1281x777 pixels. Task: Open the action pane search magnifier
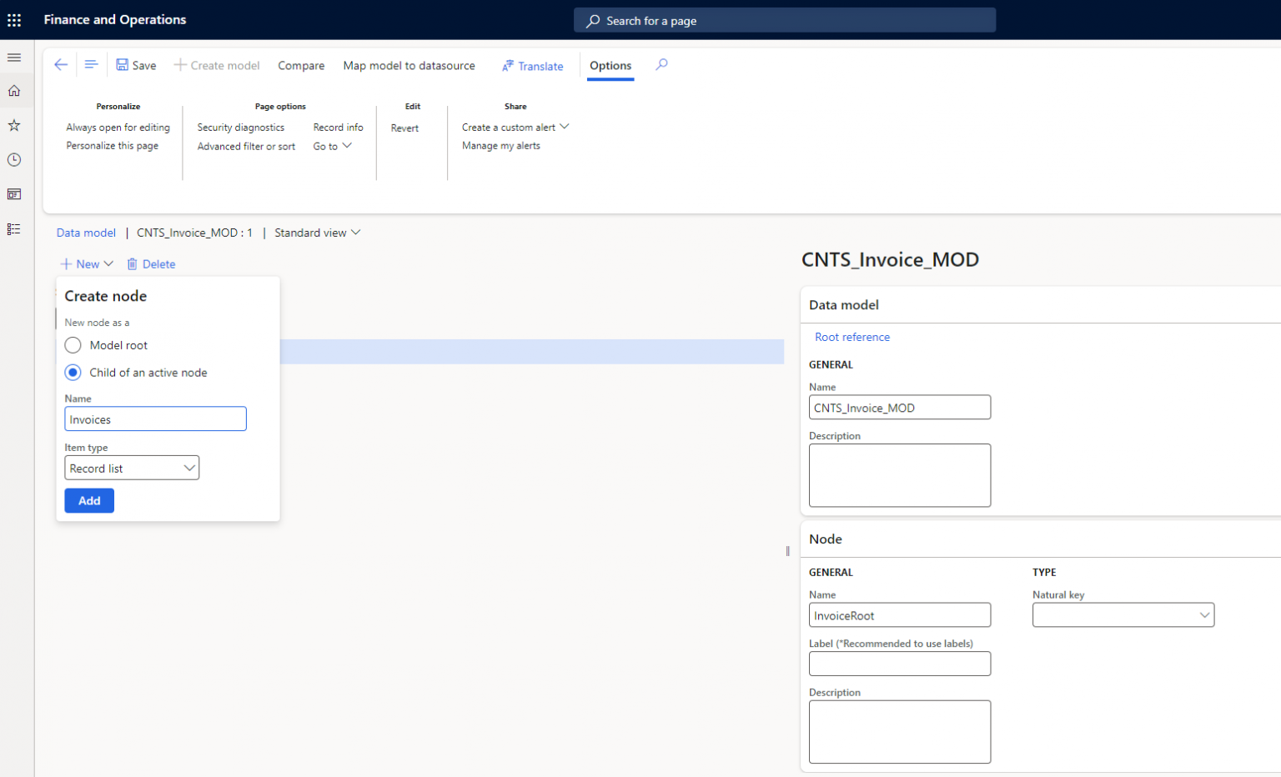pyautogui.click(x=661, y=65)
